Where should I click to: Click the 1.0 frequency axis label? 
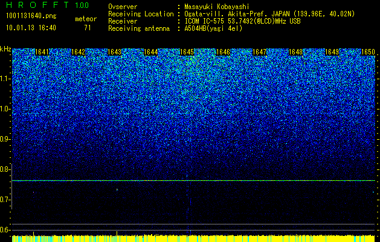(x=5, y=109)
